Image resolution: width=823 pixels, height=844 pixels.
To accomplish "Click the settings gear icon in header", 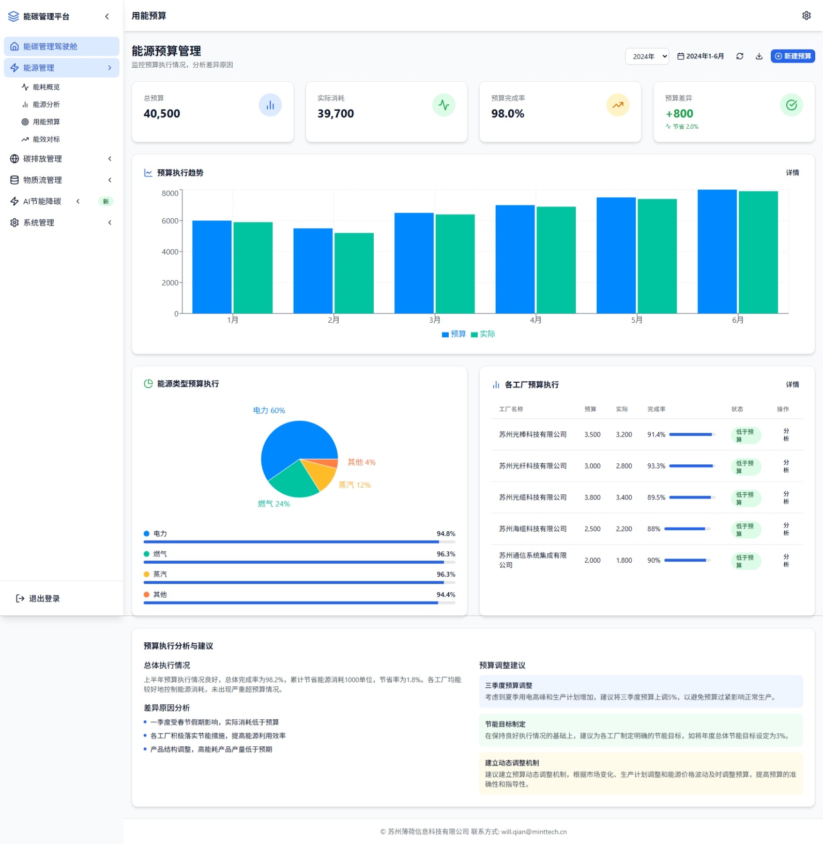I will [806, 16].
